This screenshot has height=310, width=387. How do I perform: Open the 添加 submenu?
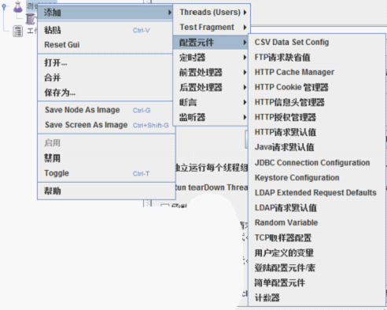coord(105,13)
